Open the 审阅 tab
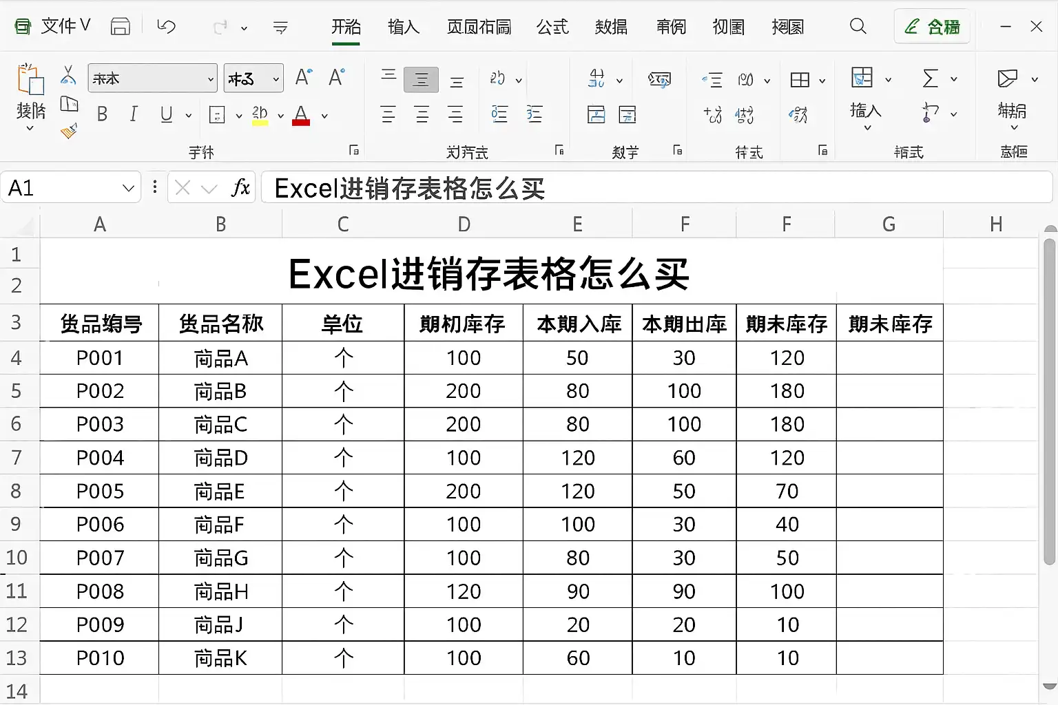The height and width of the screenshot is (705, 1058). click(x=671, y=27)
